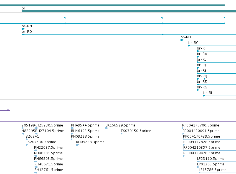Click the RP004210357.5prime label

(x=202, y=148)
